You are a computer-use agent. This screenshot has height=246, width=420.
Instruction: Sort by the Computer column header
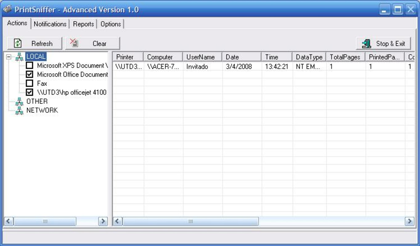point(163,57)
